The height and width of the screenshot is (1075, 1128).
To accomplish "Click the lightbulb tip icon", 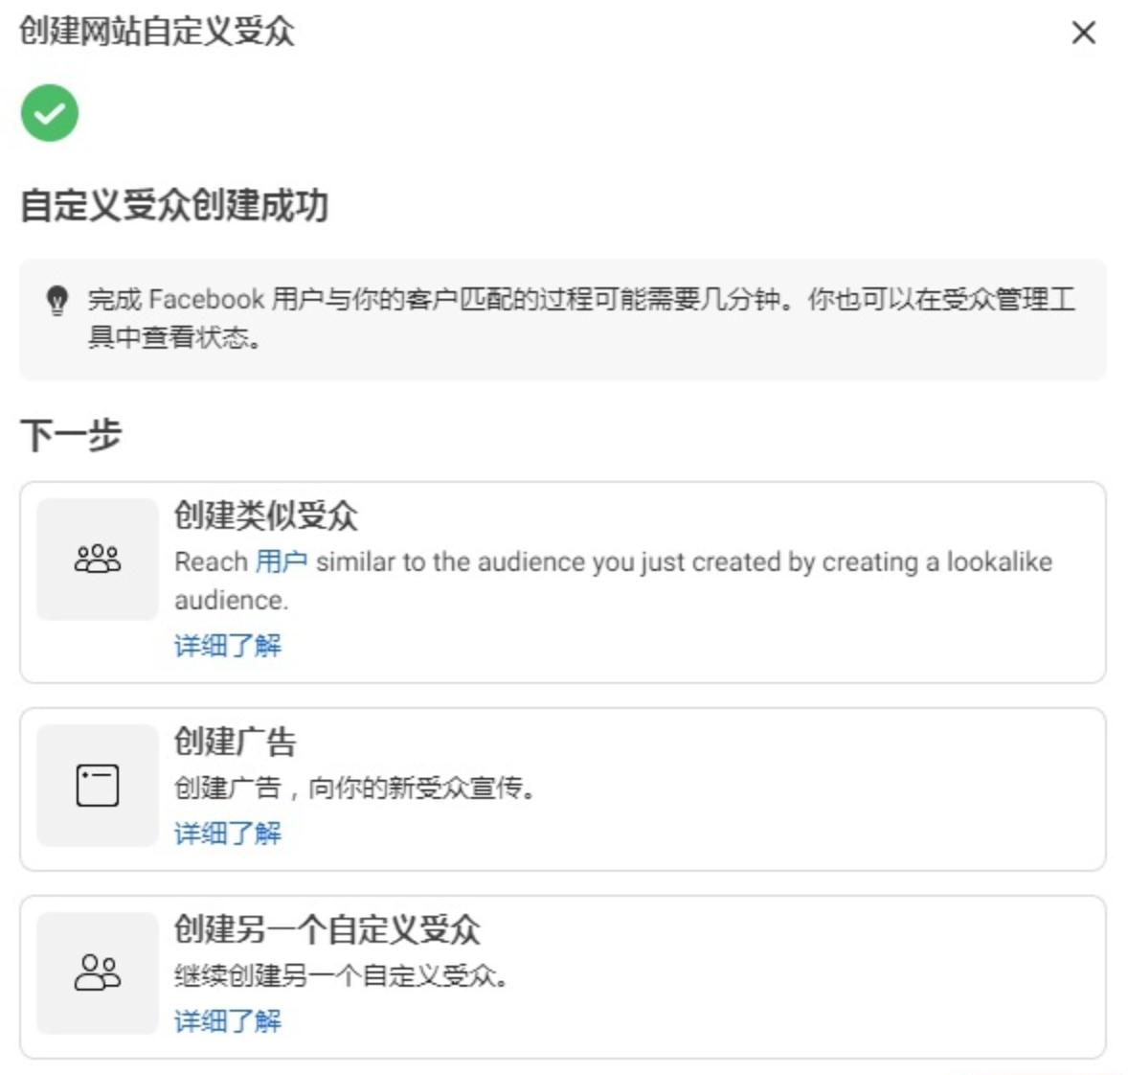I will (57, 300).
